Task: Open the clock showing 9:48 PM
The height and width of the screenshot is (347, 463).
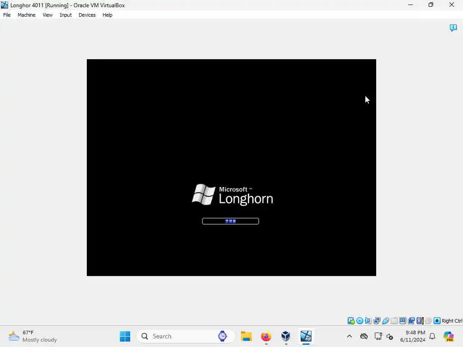Action: [x=412, y=336]
